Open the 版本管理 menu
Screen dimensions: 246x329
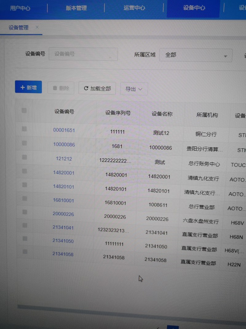(x=76, y=8)
